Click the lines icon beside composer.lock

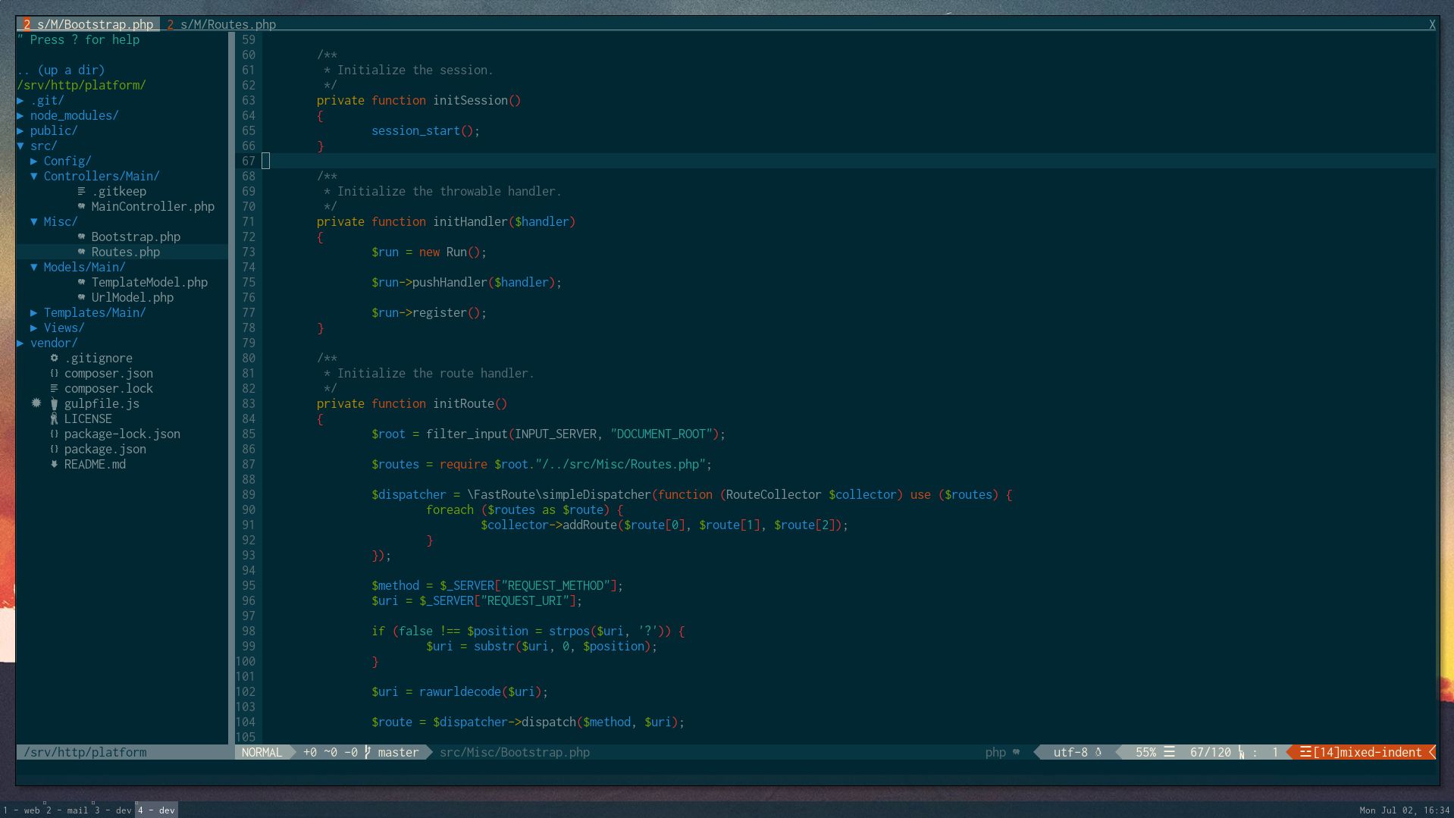pos(53,388)
